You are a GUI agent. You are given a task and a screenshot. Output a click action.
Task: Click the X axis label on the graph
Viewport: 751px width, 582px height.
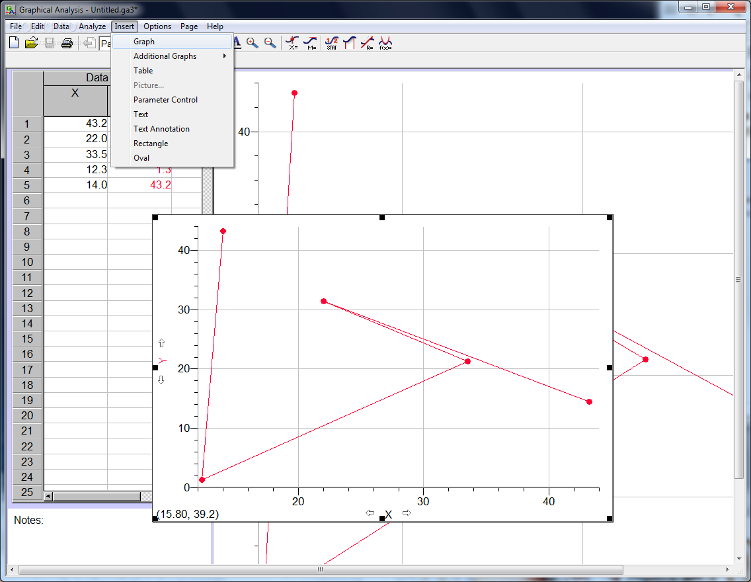tap(389, 515)
